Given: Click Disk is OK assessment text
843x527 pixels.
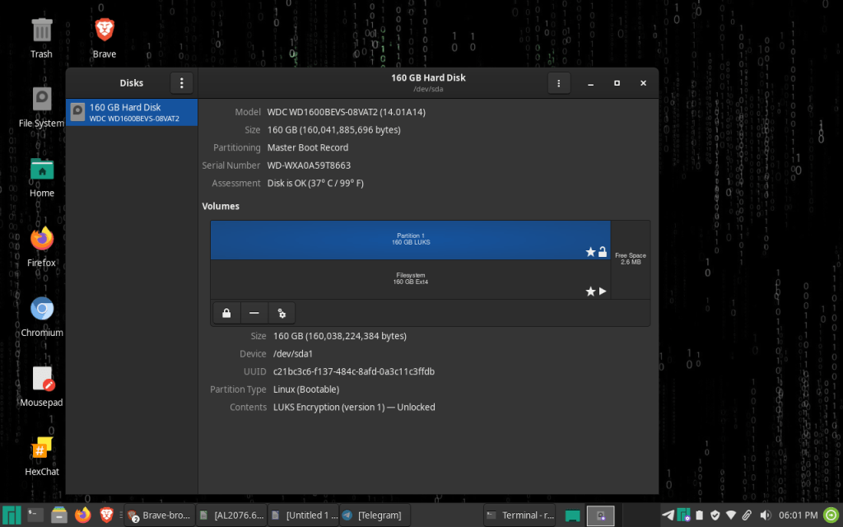Looking at the screenshot, I should tap(315, 184).
